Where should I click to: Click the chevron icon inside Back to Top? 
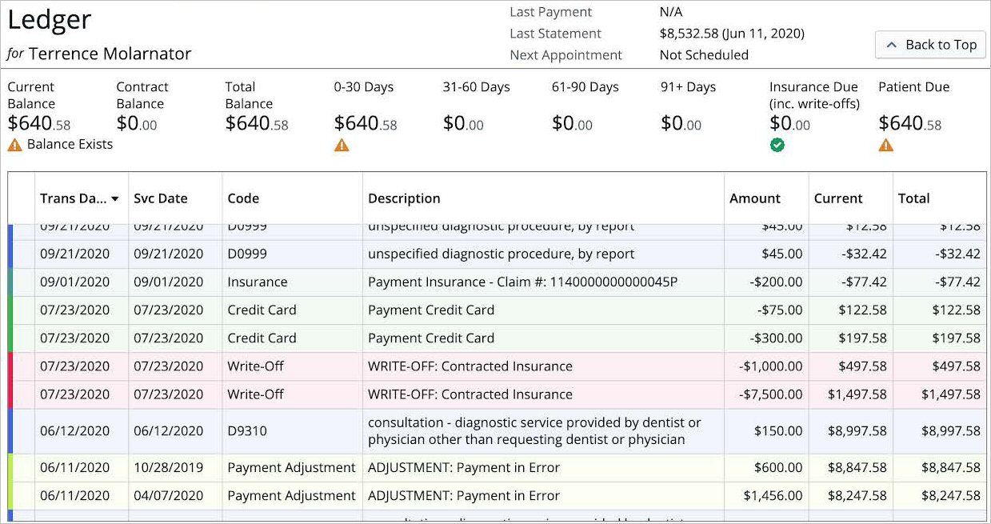889,45
